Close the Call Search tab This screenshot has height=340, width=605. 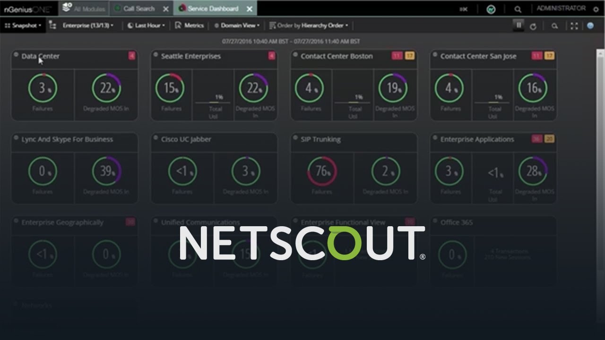pos(165,8)
